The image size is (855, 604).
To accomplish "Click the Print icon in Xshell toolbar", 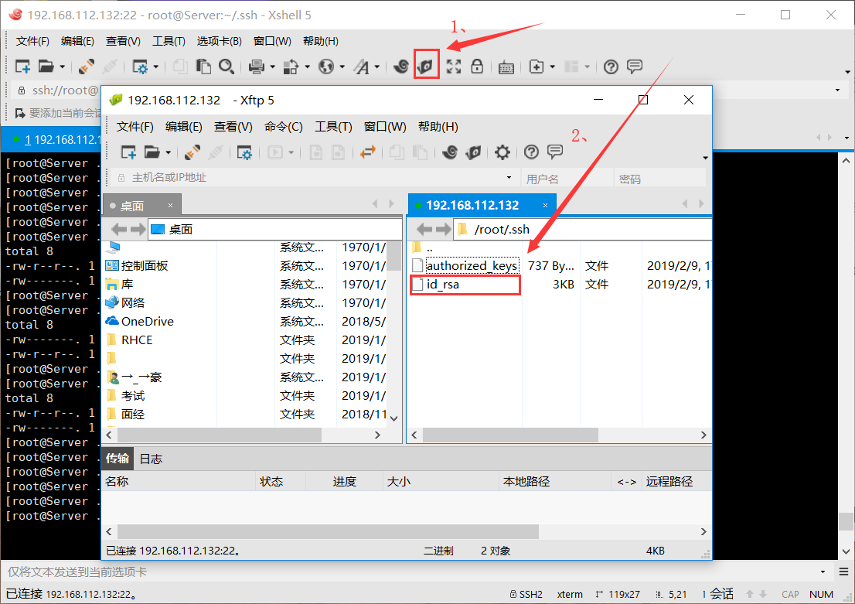I will (257, 67).
